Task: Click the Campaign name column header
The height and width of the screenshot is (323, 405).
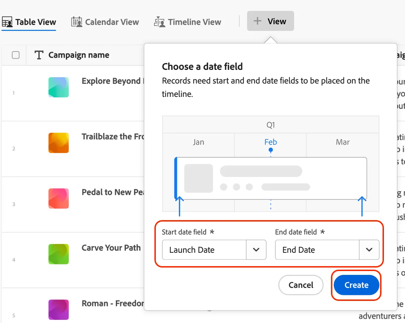Action: click(79, 55)
